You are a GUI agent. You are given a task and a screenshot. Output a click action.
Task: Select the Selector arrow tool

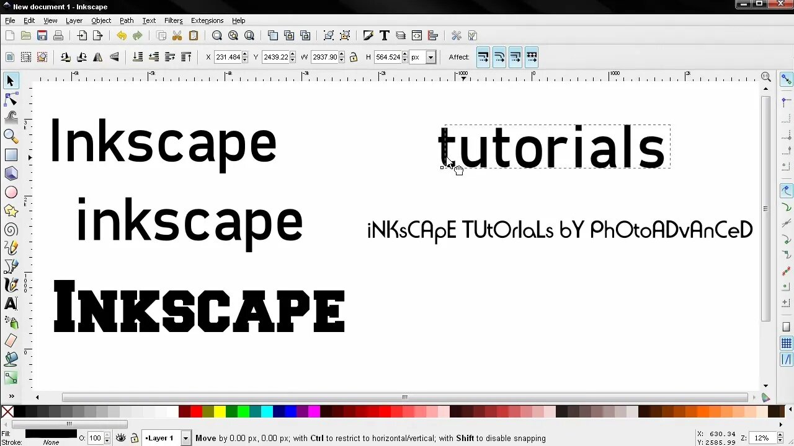pyautogui.click(x=11, y=81)
